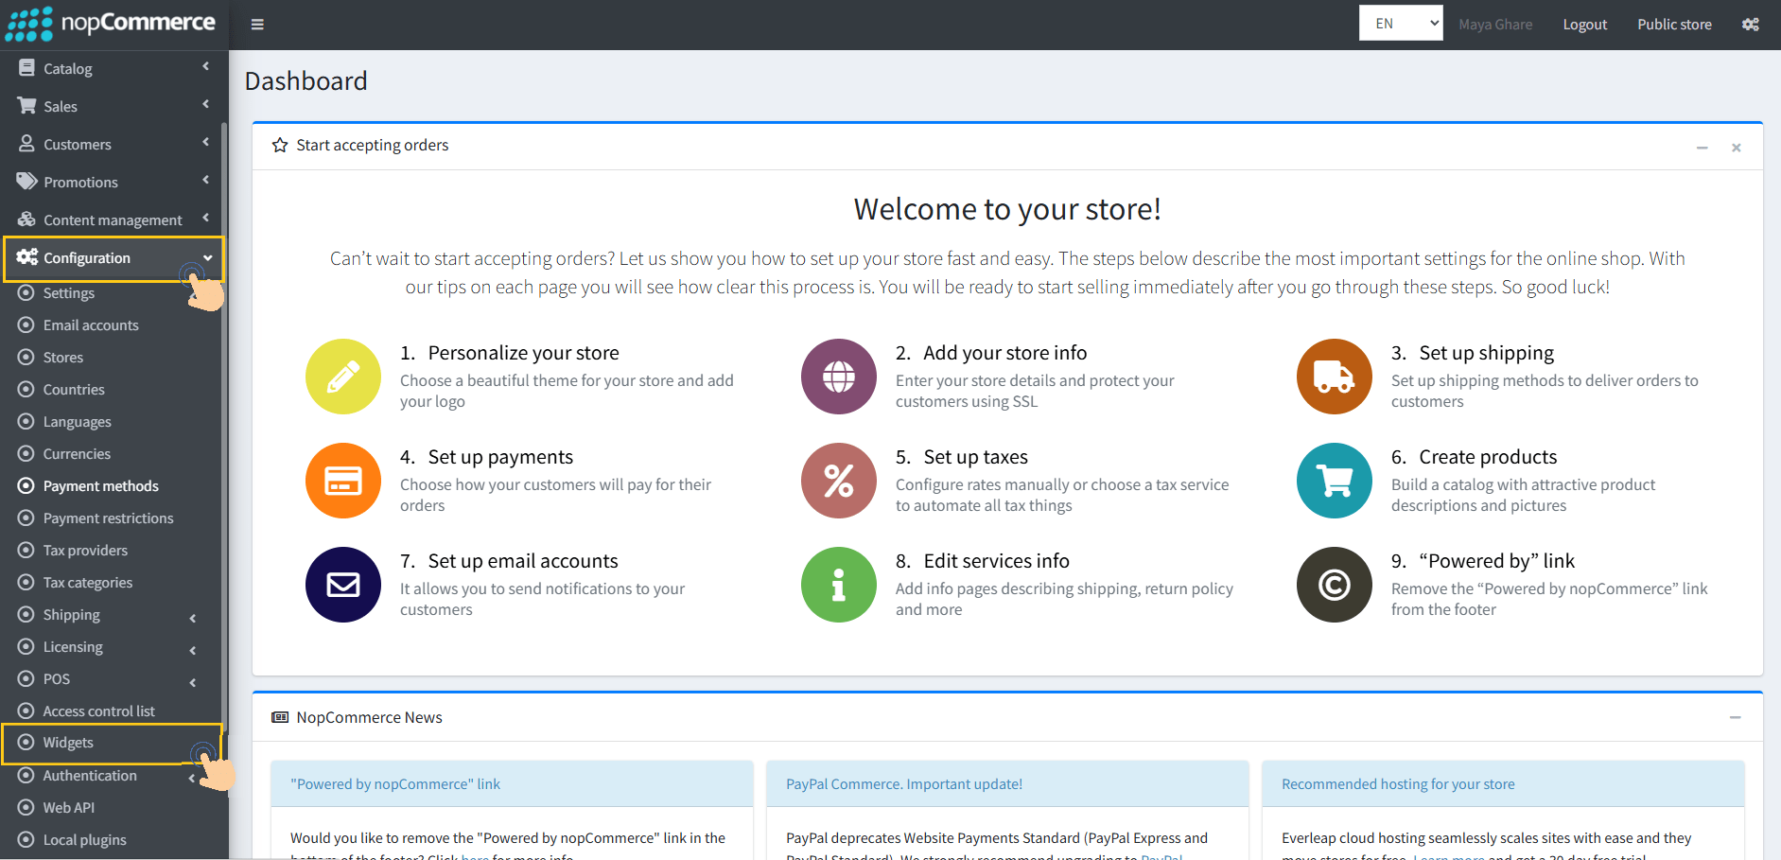Image resolution: width=1781 pixels, height=860 pixels.
Task: Open the settings gear icon in top bar
Action: pos(1751,25)
